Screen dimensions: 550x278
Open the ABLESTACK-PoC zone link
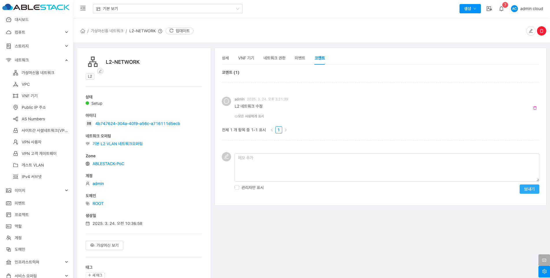[108, 164]
